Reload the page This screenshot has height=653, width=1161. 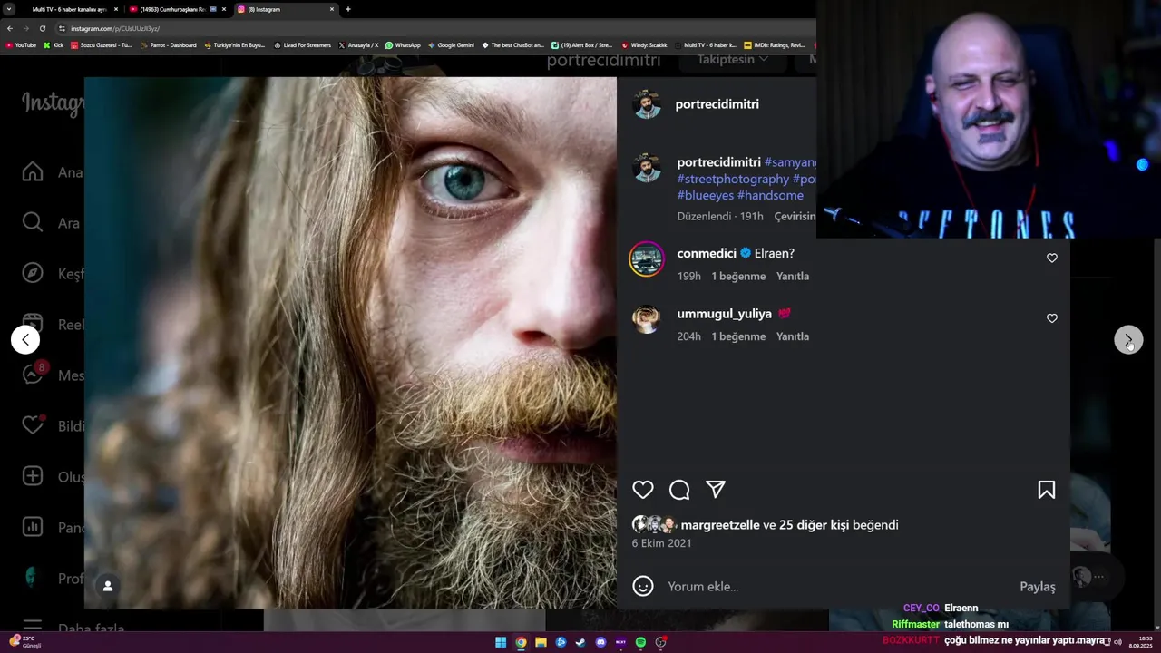(x=42, y=28)
